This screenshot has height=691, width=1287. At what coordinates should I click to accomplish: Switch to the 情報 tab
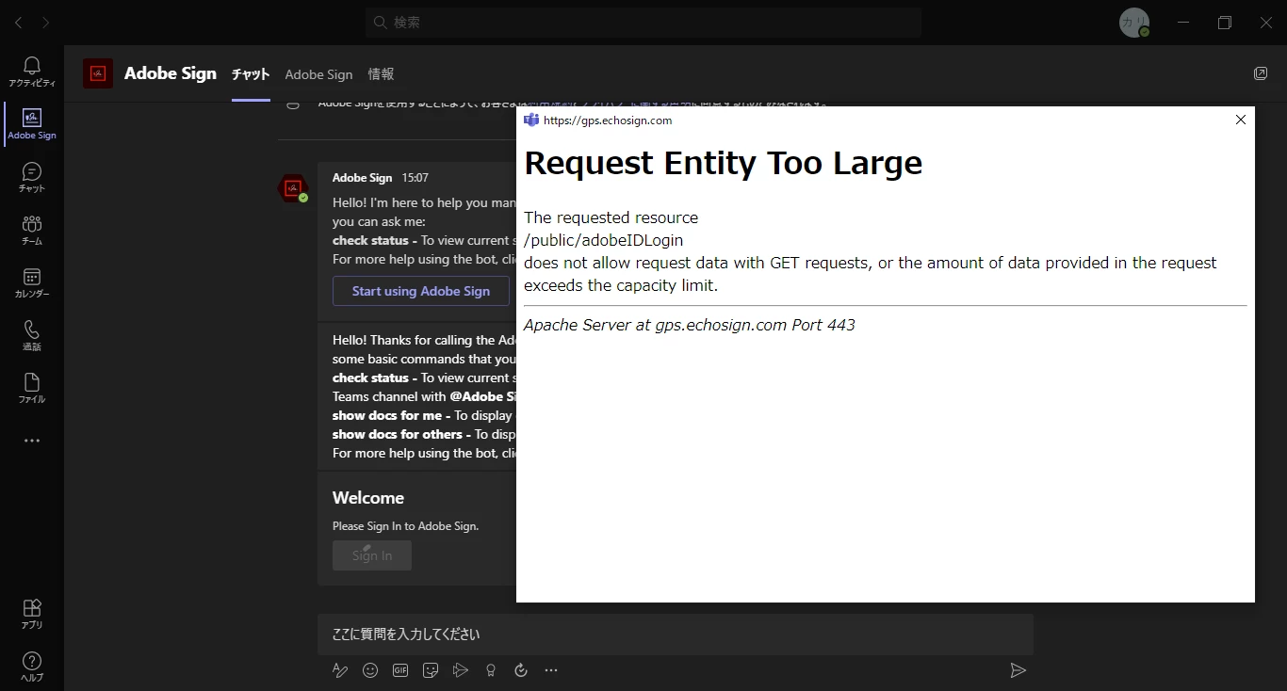(x=381, y=74)
